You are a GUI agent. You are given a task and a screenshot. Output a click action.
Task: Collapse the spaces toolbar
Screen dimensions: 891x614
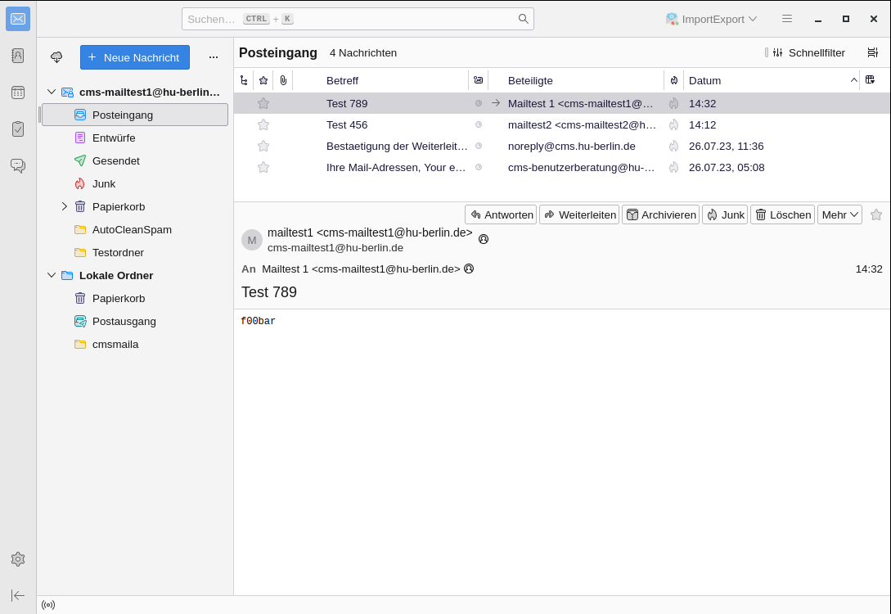(18, 595)
